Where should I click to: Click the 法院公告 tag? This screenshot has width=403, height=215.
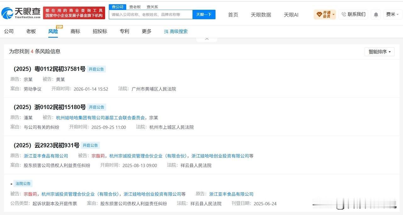[x=23, y=184]
